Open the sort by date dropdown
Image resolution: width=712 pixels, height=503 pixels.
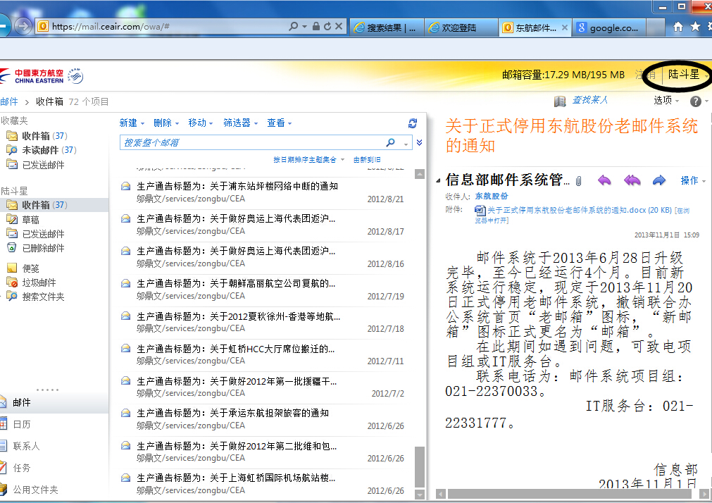[x=308, y=159]
